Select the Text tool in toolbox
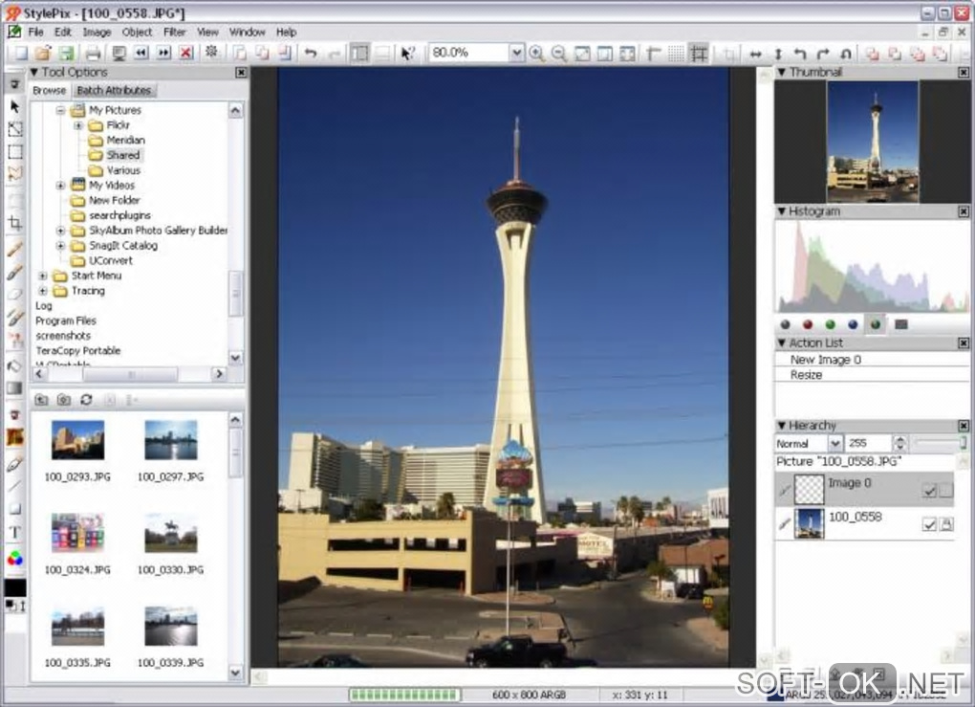 (x=15, y=532)
